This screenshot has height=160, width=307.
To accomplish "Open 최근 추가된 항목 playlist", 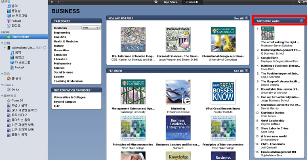I will tap(20, 130).
